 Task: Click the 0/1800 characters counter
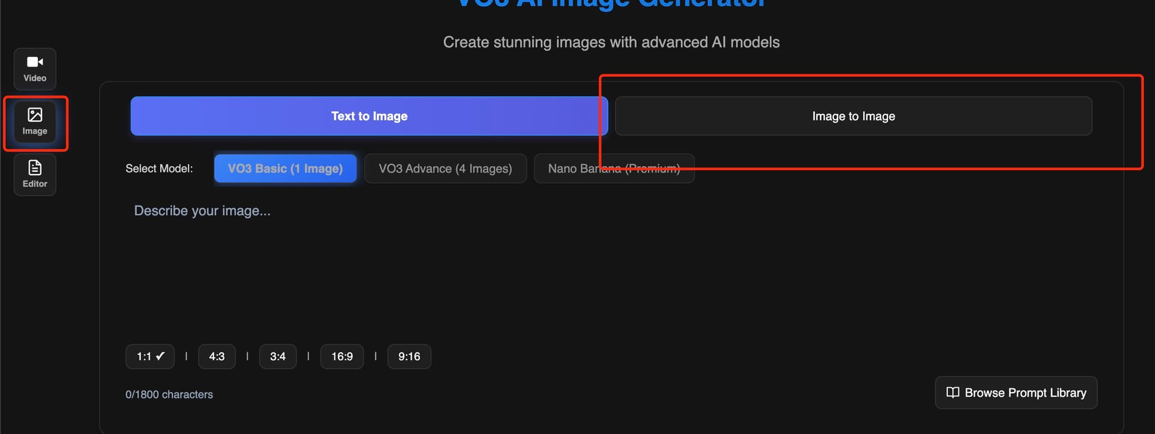tap(169, 394)
